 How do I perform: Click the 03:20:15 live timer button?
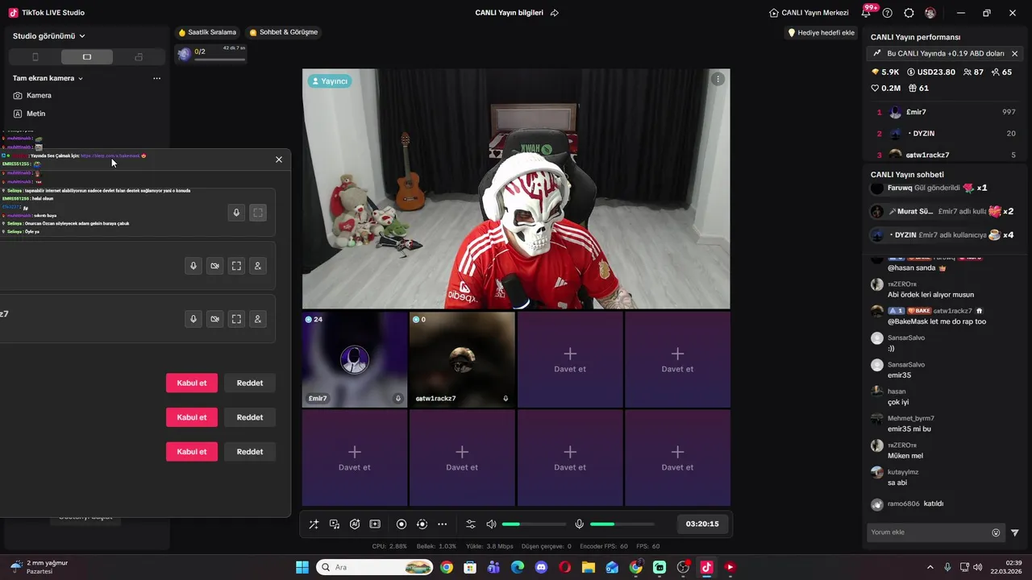[x=702, y=524]
